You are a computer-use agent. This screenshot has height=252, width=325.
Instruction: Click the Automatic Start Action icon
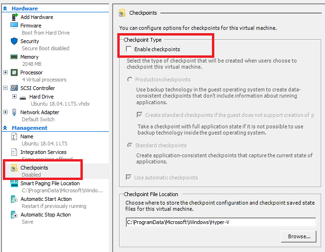(14, 199)
